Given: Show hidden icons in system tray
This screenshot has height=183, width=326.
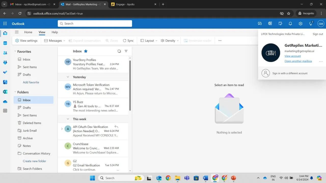Looking at the screenshot, I should [258, 178].
